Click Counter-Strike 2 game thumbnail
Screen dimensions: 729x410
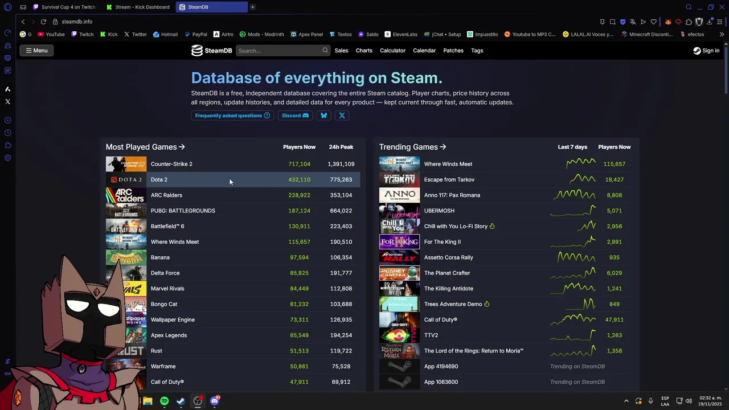[126, 164]
